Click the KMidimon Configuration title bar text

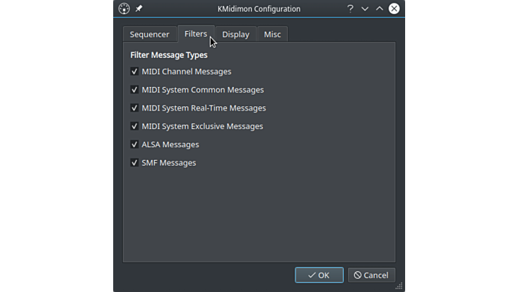(x=259, y=9)
